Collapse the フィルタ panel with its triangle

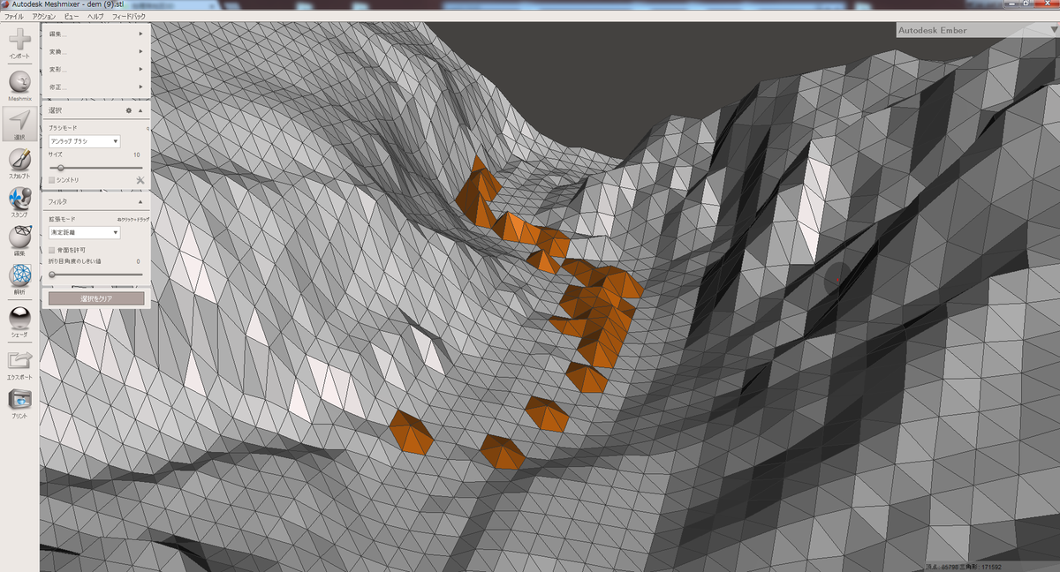click(140, 202)
